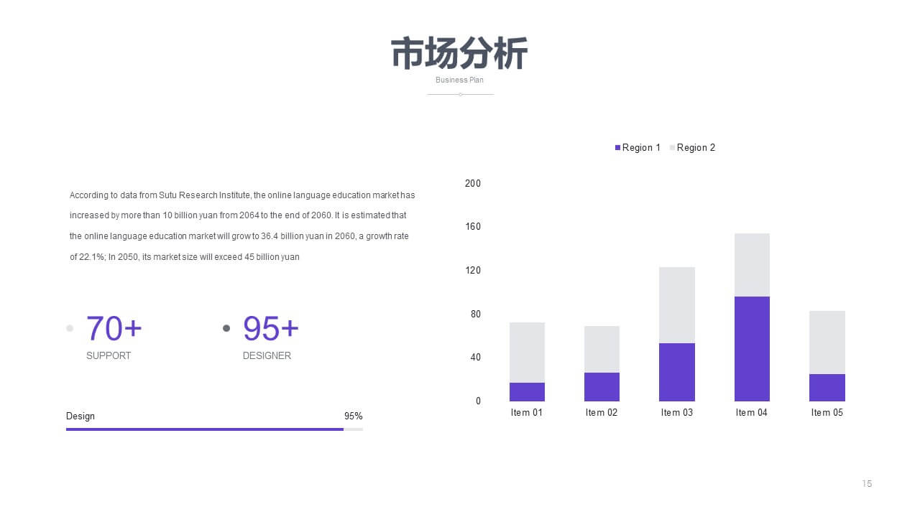Click the 120 value on the vertical axis

(x=473, y=271)
